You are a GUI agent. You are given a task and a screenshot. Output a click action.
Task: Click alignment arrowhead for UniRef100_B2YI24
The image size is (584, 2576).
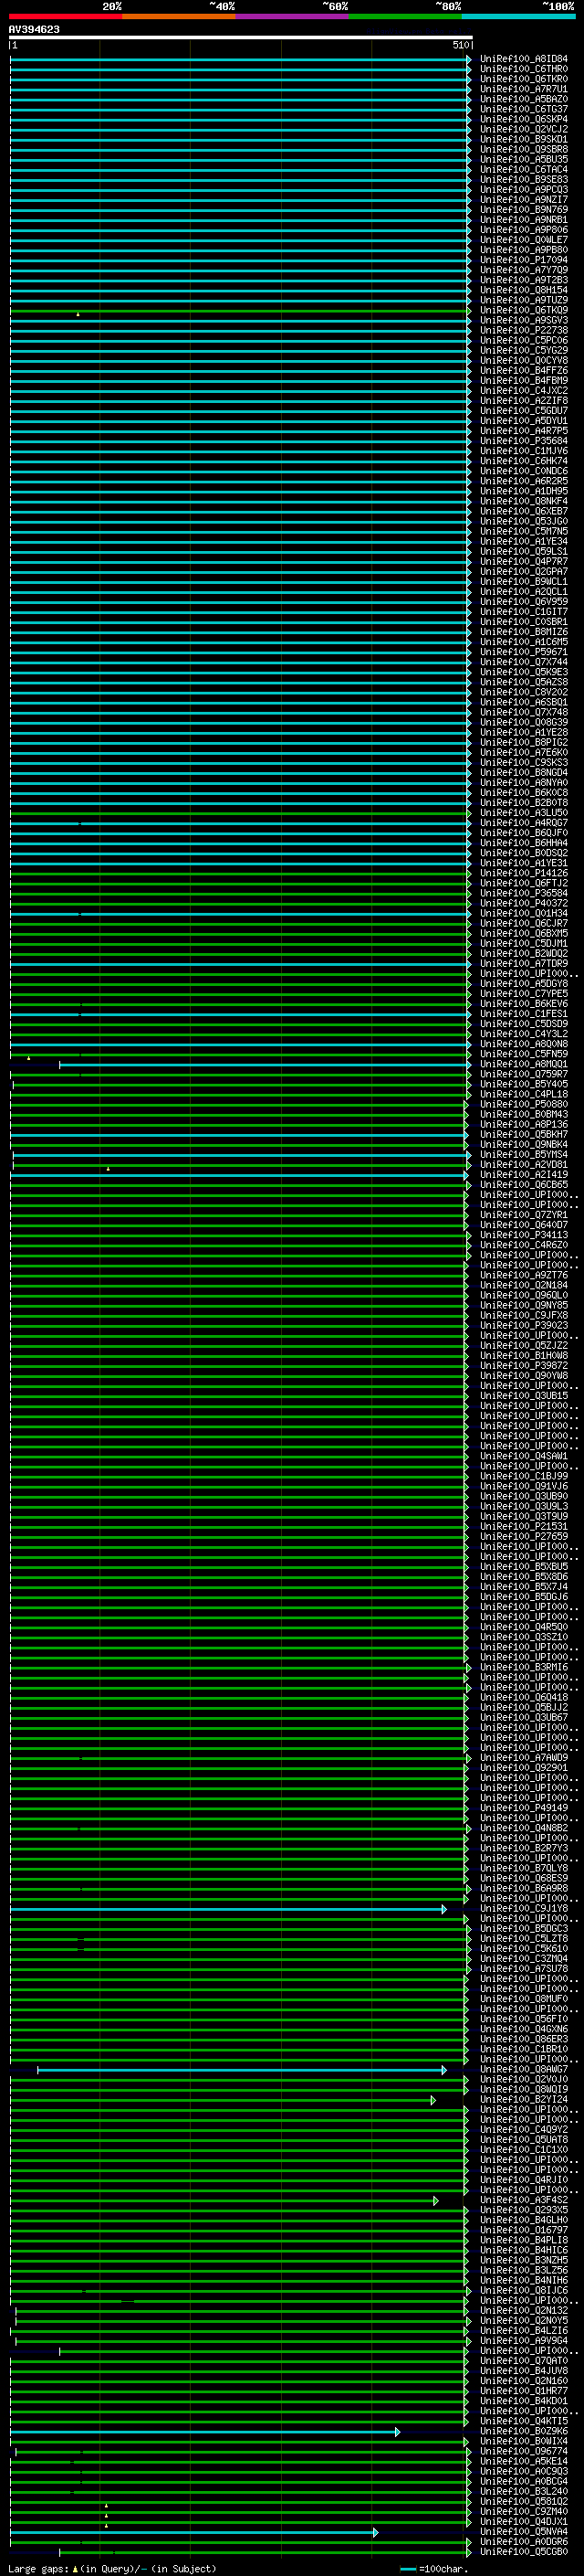point(433,2101)
